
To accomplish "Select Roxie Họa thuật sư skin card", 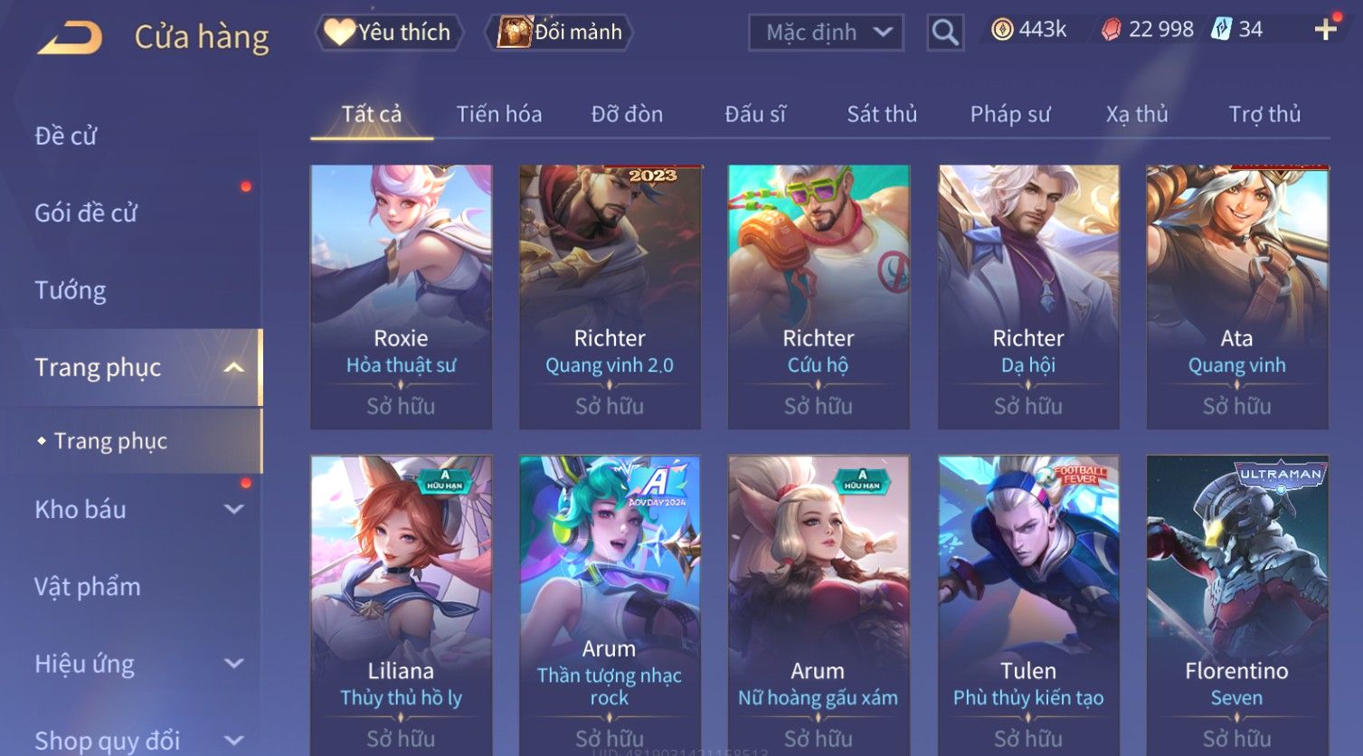I will [401, 296].
